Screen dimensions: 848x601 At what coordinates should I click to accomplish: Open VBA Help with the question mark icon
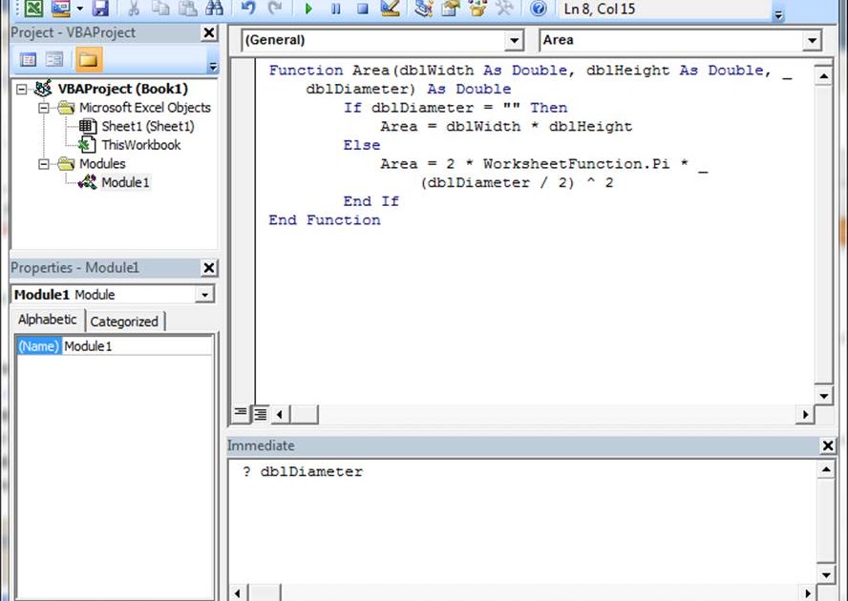tap(538, 9)
